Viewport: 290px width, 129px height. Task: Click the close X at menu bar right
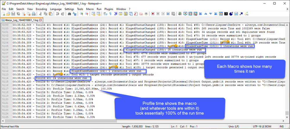[287, 9]
